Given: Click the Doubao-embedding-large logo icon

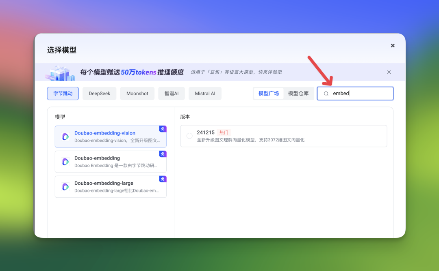Looking at the screenshot, I should click(65, 187).
